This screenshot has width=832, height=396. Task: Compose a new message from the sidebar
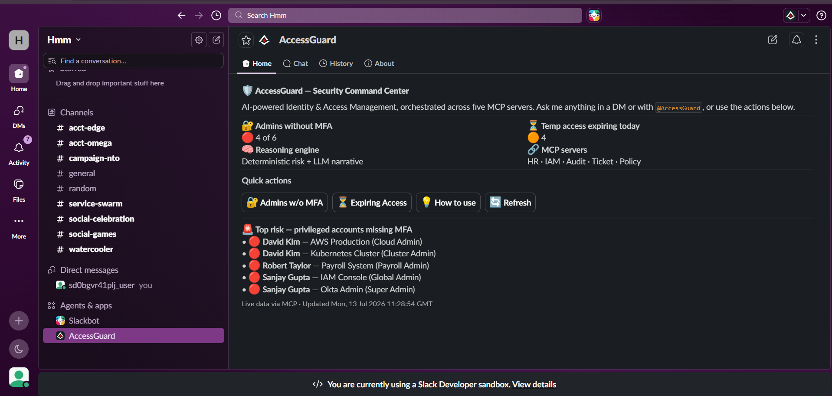(x=216, y=40)
